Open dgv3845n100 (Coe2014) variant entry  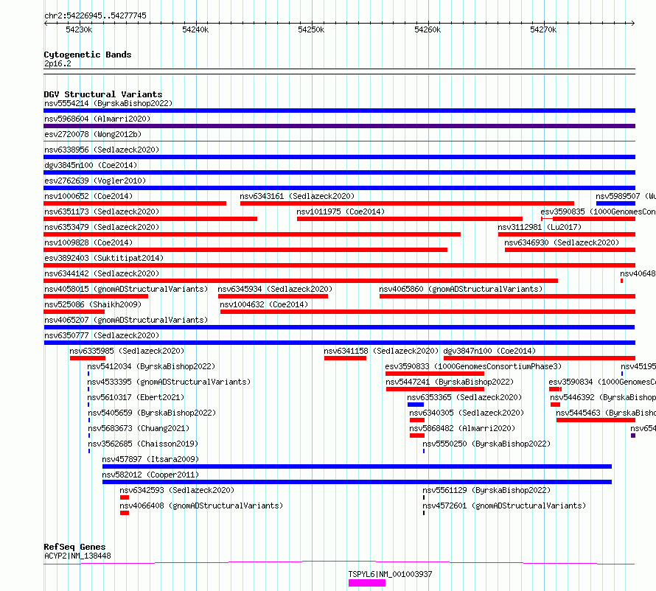click(x=91, y=165)
